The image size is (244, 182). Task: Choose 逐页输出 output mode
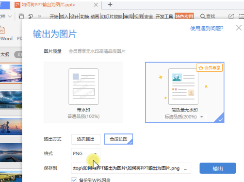pos(86,139)
